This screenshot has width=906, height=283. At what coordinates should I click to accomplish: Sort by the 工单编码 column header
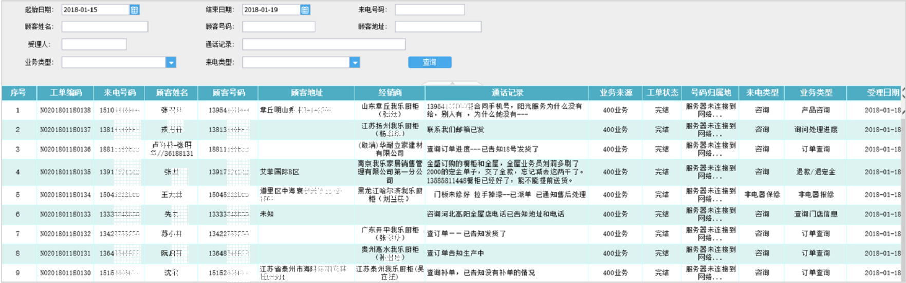pyautogui.click(x=65, y=93)
